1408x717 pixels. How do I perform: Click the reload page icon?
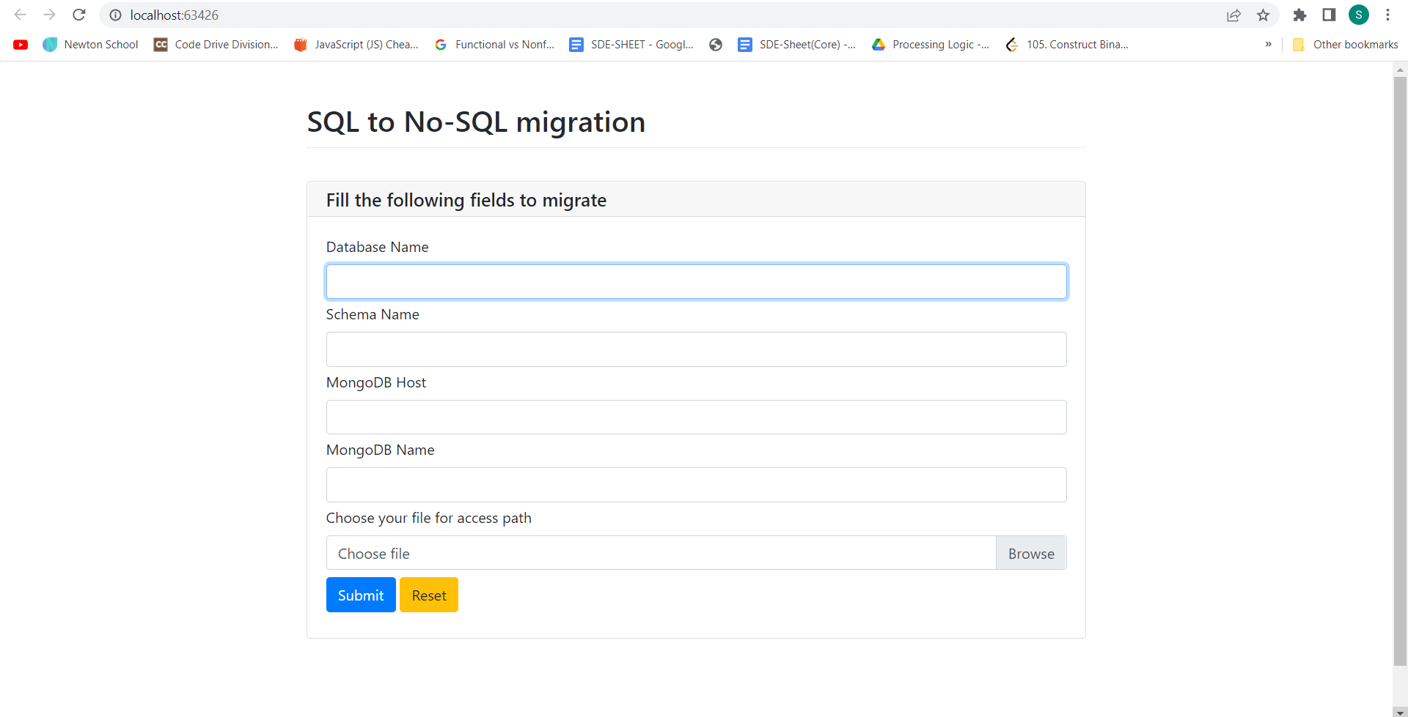tap(79, 15)
